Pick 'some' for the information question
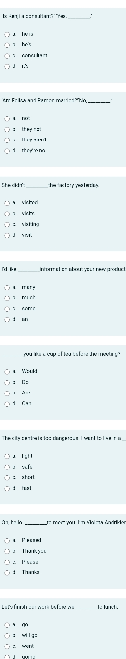This screenshot has width=126, height=659. [7, 309]
